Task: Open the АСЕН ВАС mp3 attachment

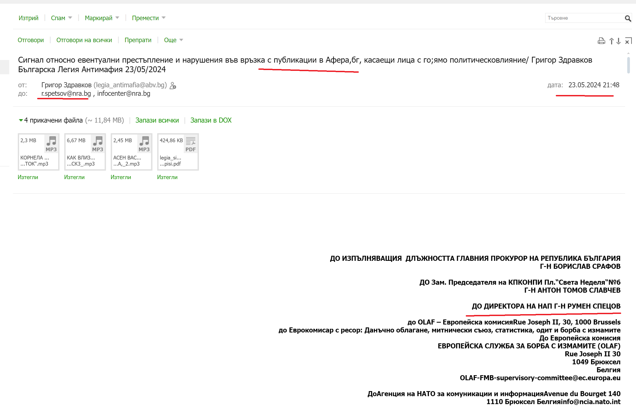Action: (131, 152)
